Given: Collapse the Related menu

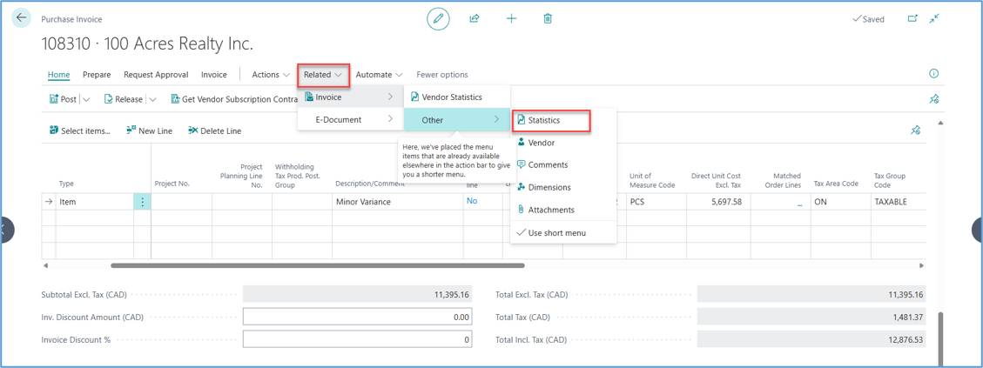Looking at the screenshot, I should click(x=323, y=75).
